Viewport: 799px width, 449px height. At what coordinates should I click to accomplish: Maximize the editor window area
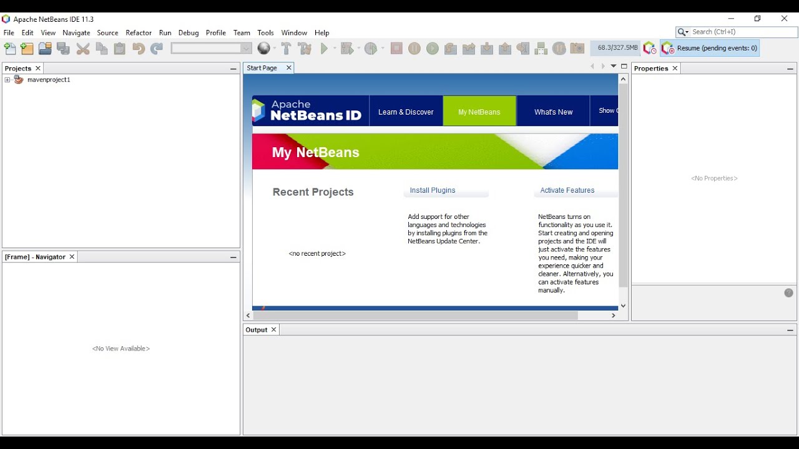(x=624, y=66)
